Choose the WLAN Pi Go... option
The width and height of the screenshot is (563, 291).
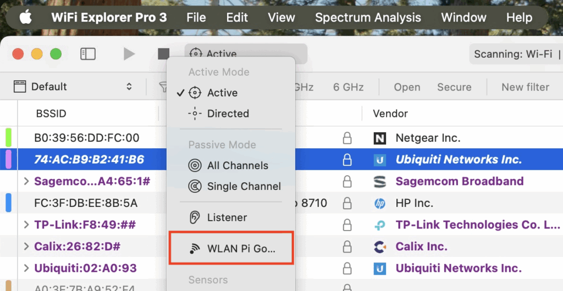click(231, 249)
